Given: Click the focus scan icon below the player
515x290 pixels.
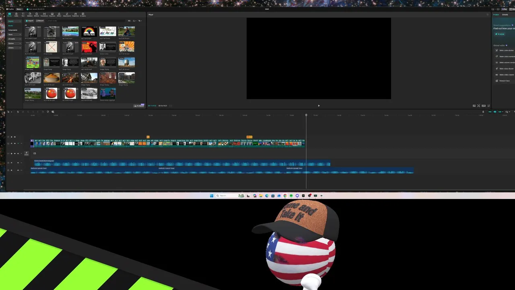Looking at the screenshot, I should (478, 106).
